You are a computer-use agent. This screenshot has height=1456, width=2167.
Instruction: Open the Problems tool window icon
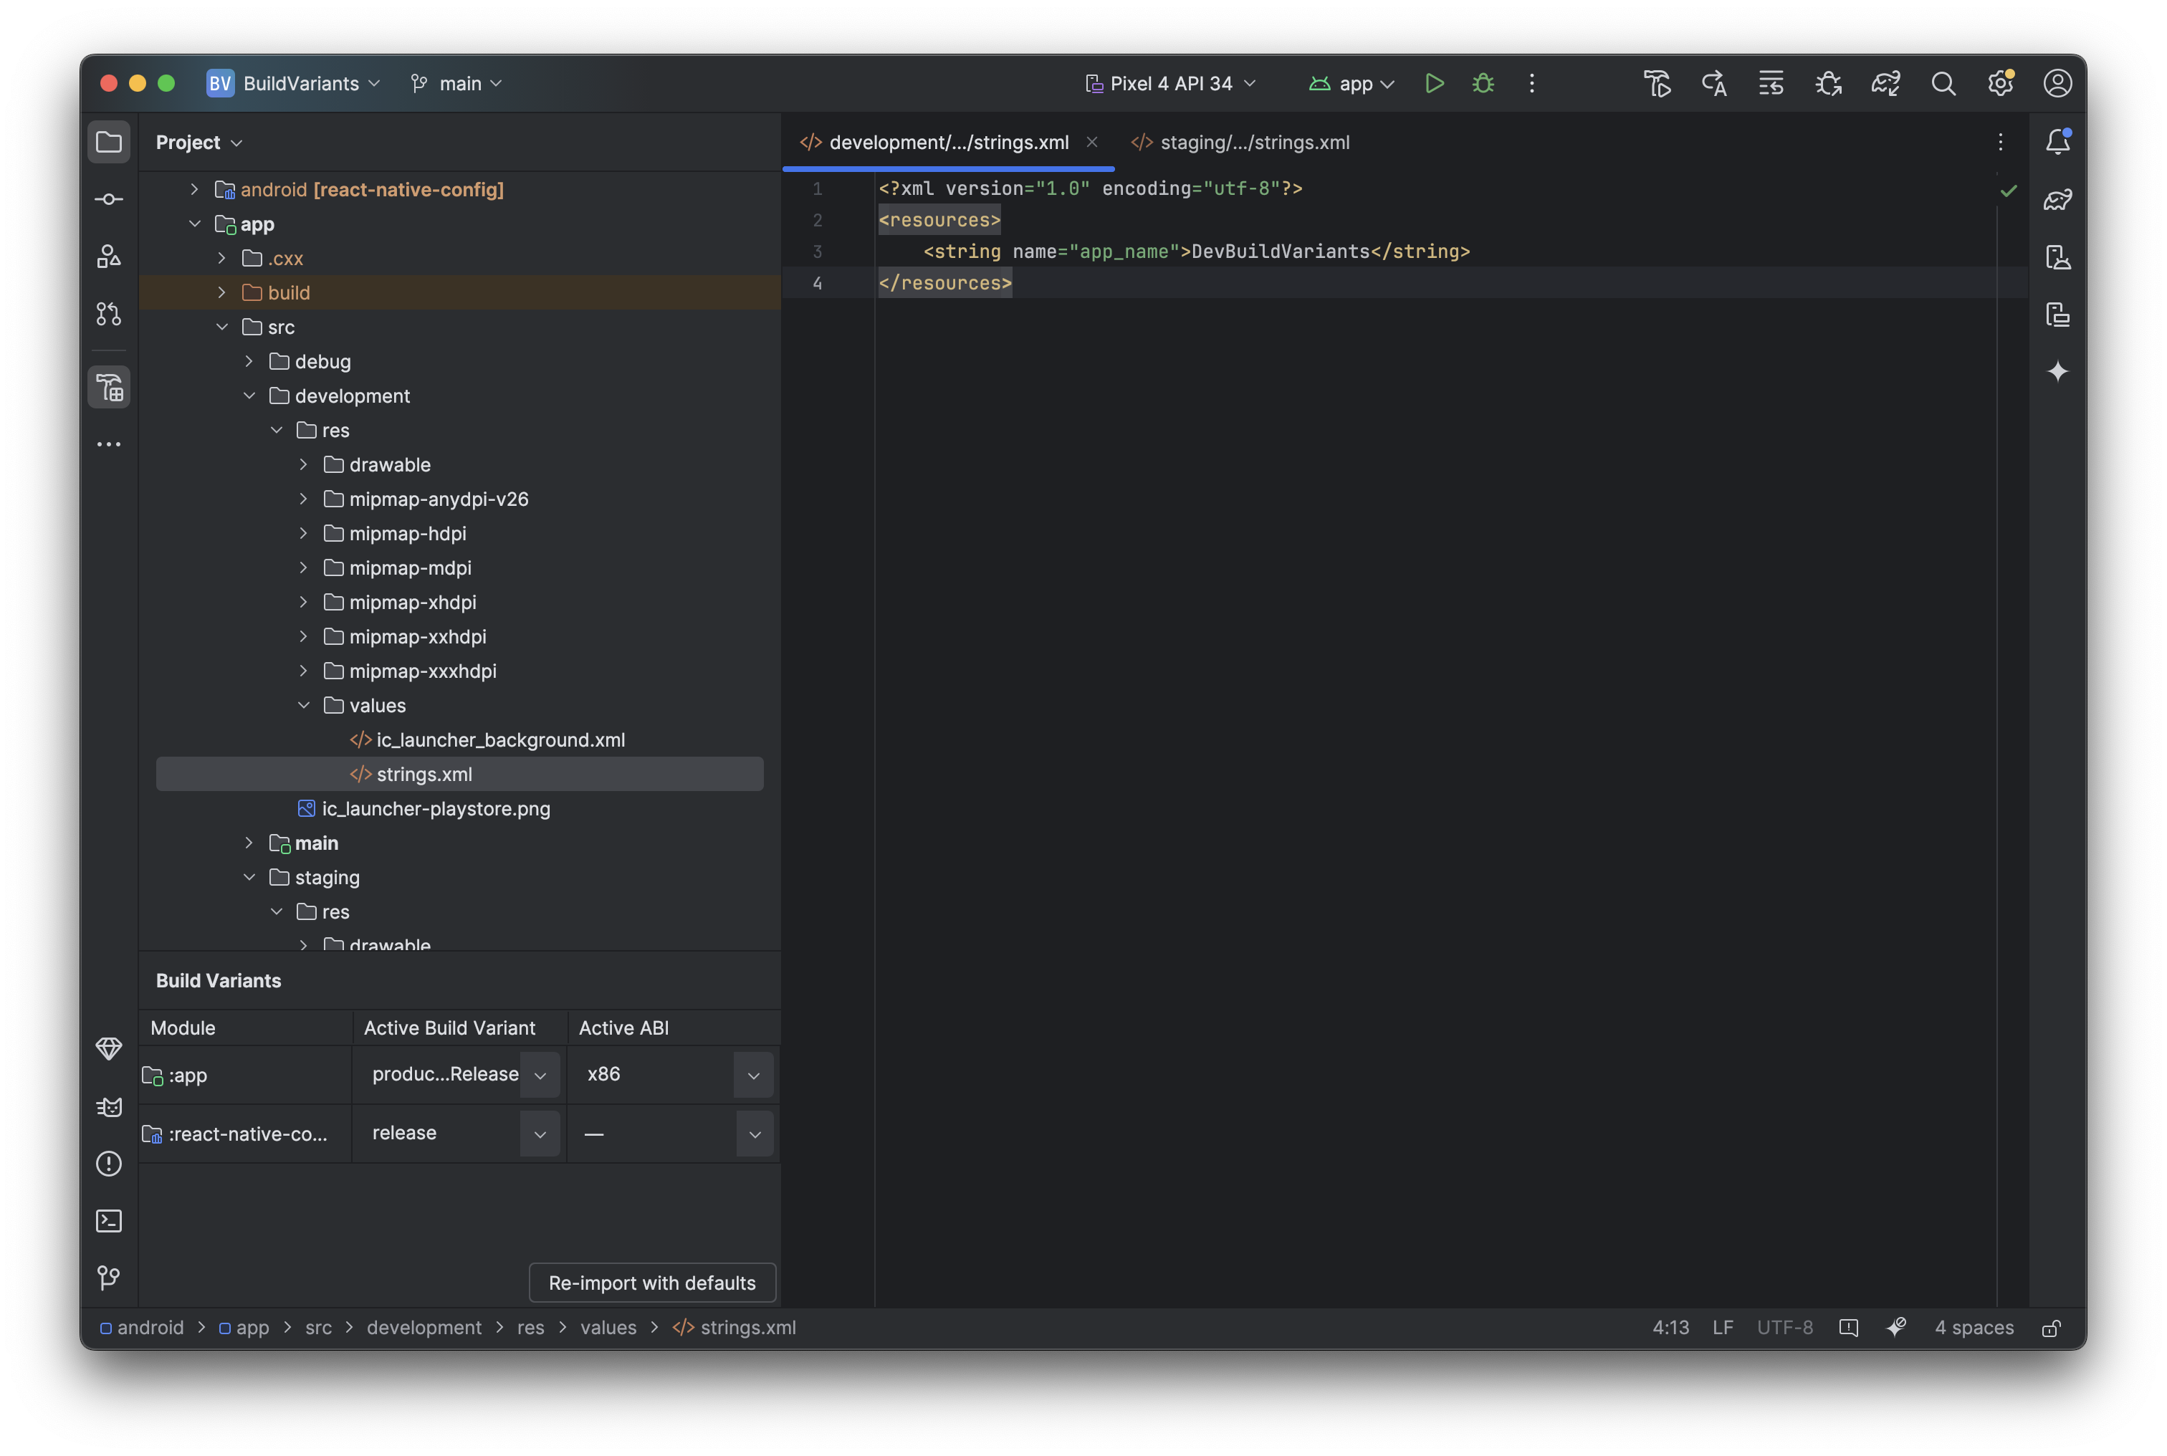point(109,1164)
